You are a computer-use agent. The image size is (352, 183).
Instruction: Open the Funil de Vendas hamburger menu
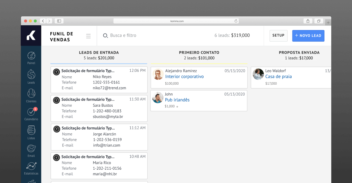tap(88, 36)
